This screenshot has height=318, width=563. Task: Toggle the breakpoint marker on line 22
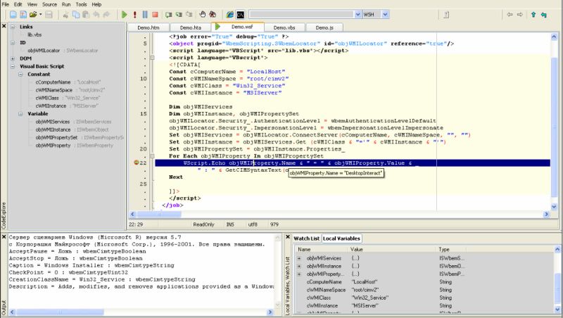coord(137,163)
